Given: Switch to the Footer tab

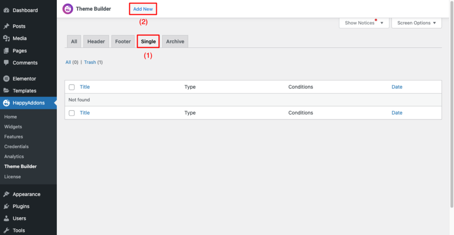Looking at the screenshot, I should [123, 41].
